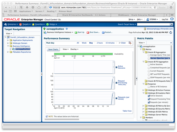Open the top sites grid icon
177x132 pixels.
[15, 11]
